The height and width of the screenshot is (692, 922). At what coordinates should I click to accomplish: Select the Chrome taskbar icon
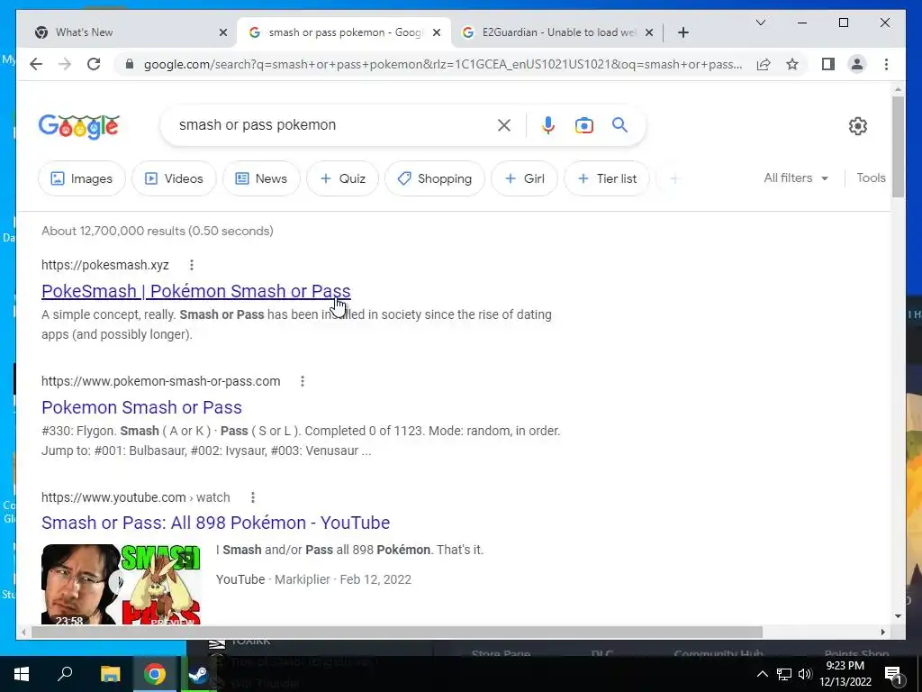coord(155,674)
